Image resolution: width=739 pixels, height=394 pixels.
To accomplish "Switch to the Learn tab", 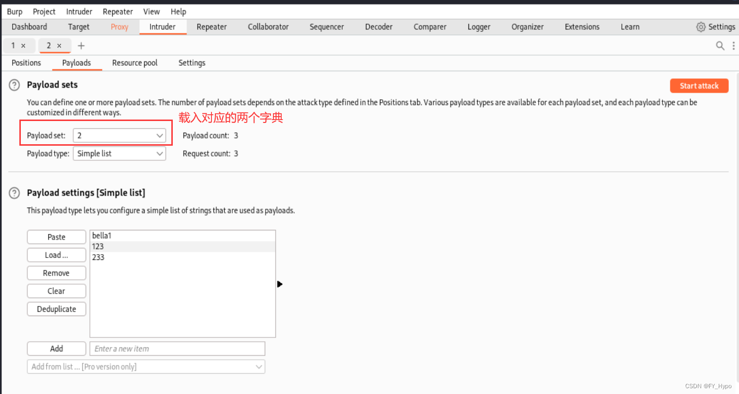I will tap(630, 27).
